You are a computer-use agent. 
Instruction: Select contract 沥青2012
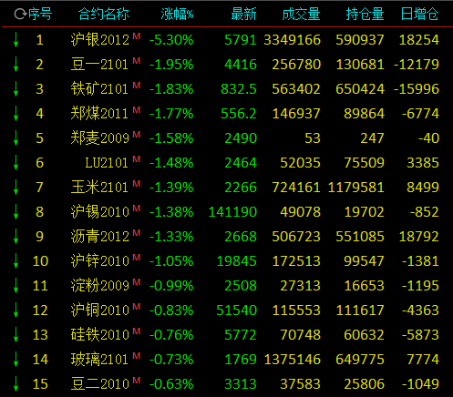100,237
